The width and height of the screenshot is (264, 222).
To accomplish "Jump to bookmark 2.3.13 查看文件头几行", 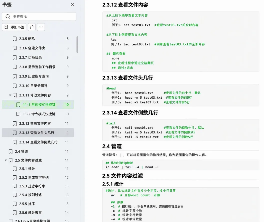I will click(x=38, y=133).
